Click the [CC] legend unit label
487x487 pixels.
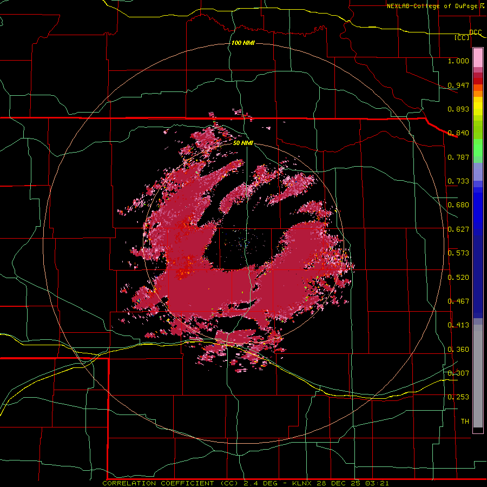[462, 38]
